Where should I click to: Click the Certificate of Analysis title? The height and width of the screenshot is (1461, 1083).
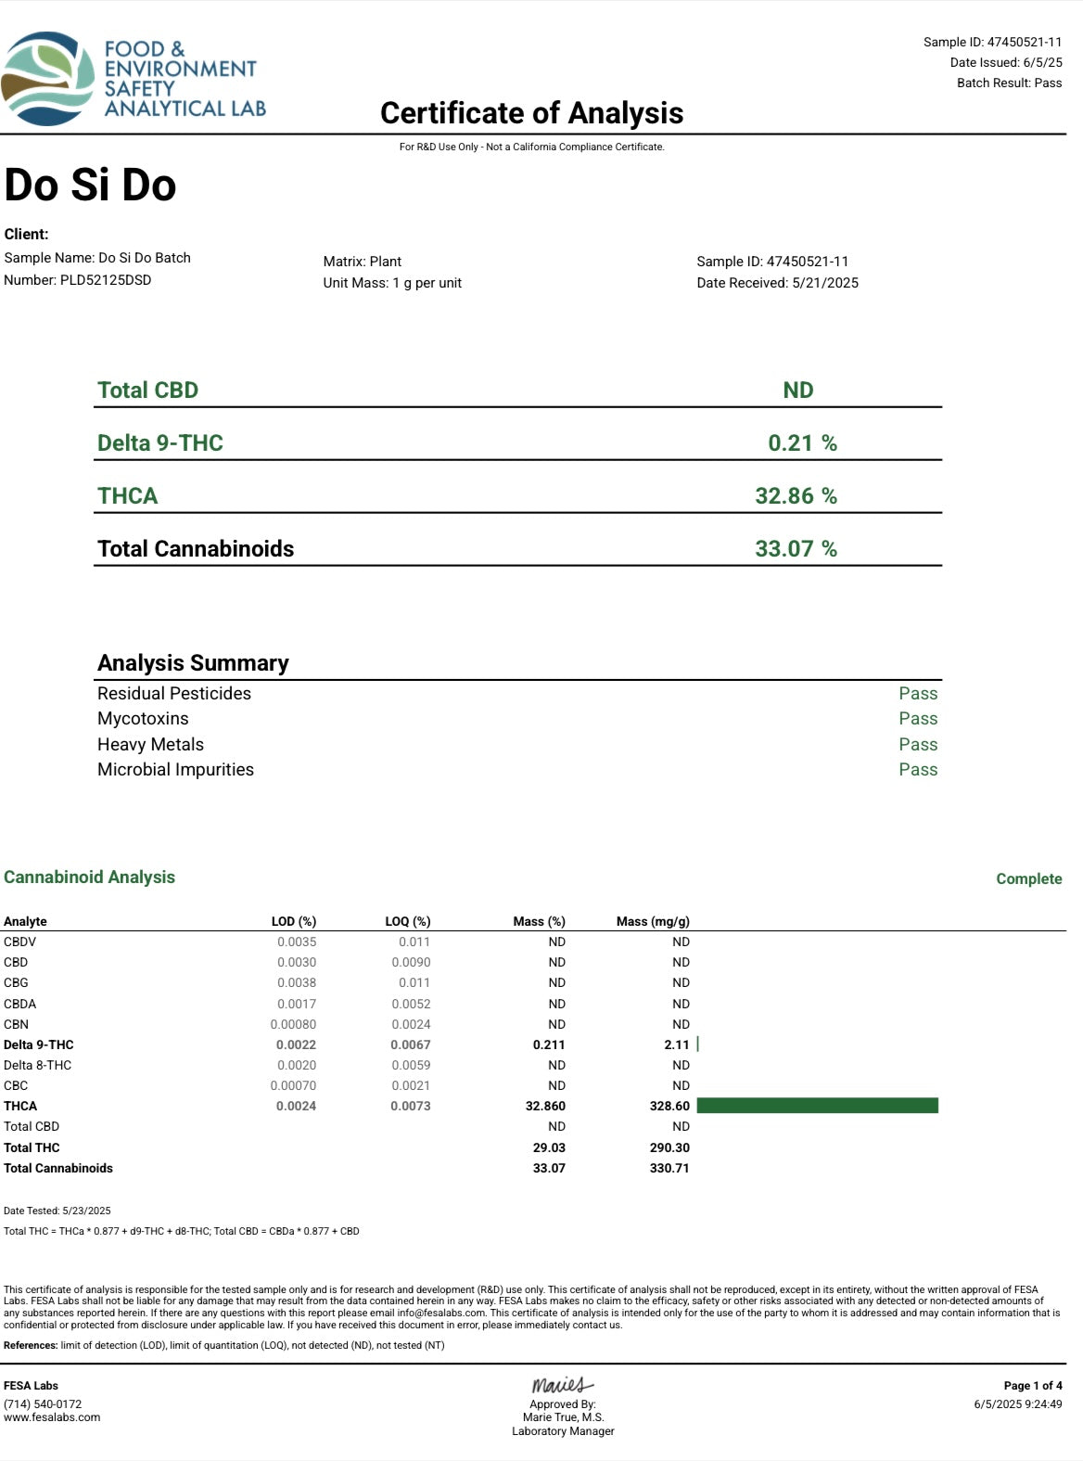click(x=531, y=113)
